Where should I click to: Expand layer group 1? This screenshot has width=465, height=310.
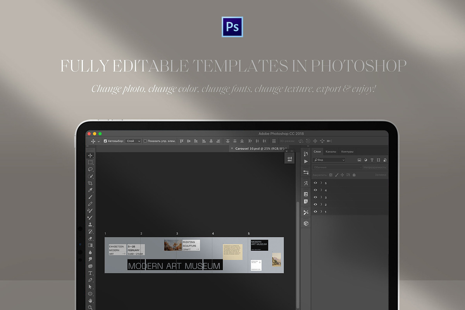[321, 212]
